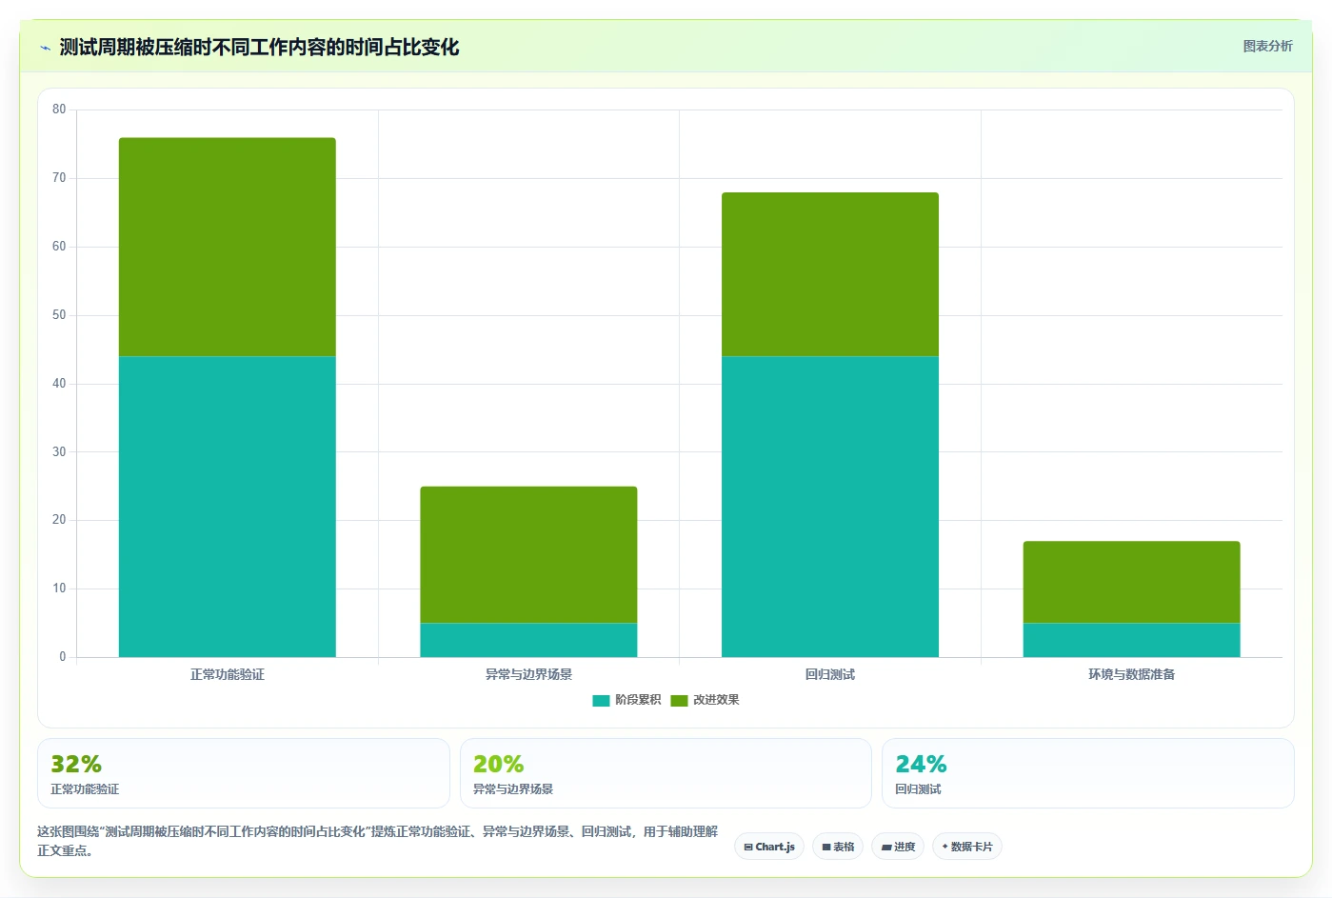
Task: Toggle the 改进效果 legend item
Action: [705, 700]
